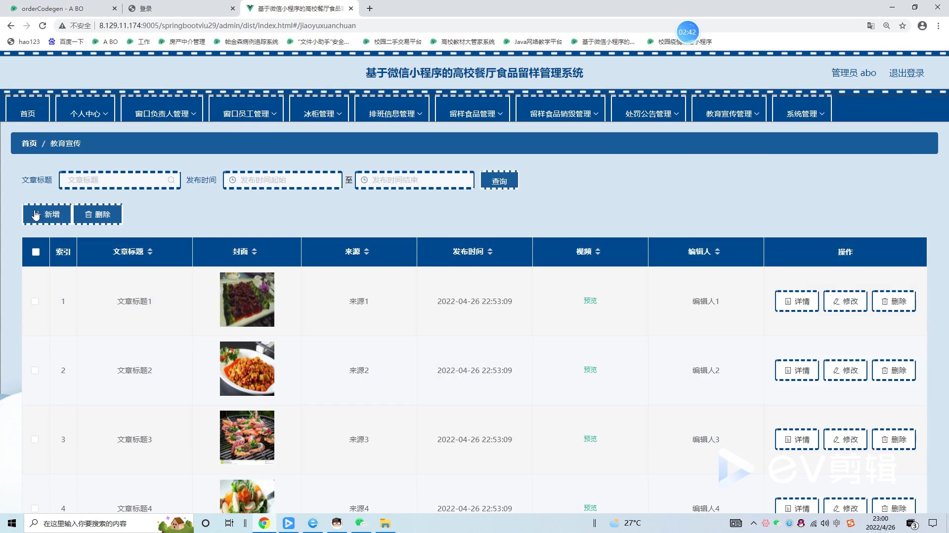This screenshot has height=533, width=949.
Task: Click 退出登录 to log out
Action: pos(906,73)
